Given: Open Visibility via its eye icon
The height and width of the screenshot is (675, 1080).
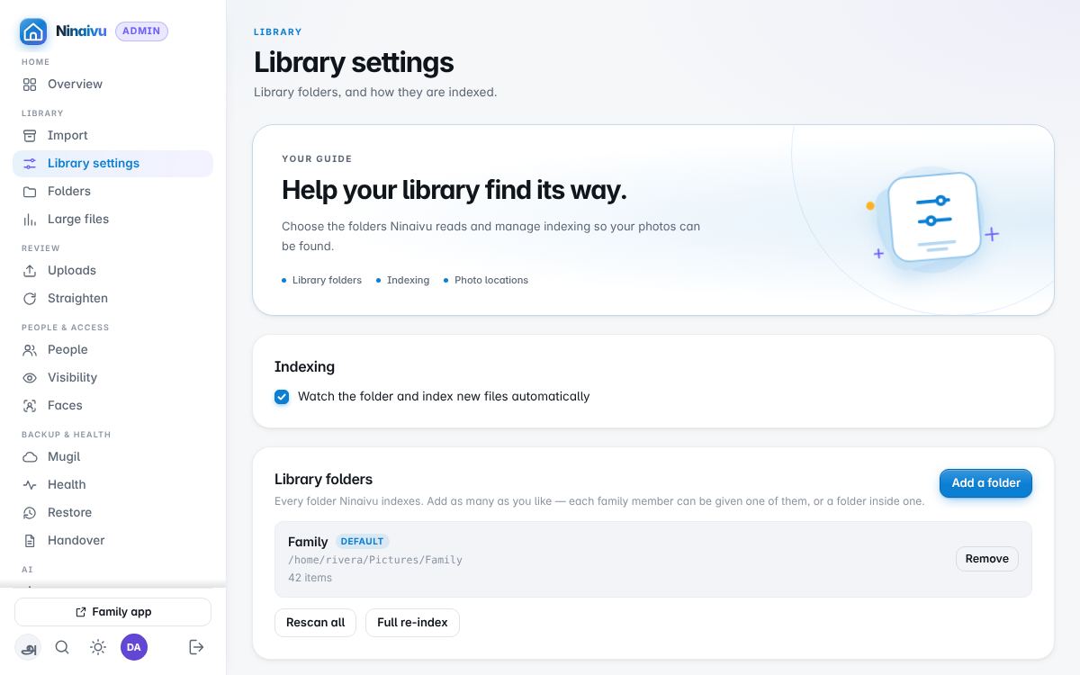Looking at the screenshot, I should point(30,377).
